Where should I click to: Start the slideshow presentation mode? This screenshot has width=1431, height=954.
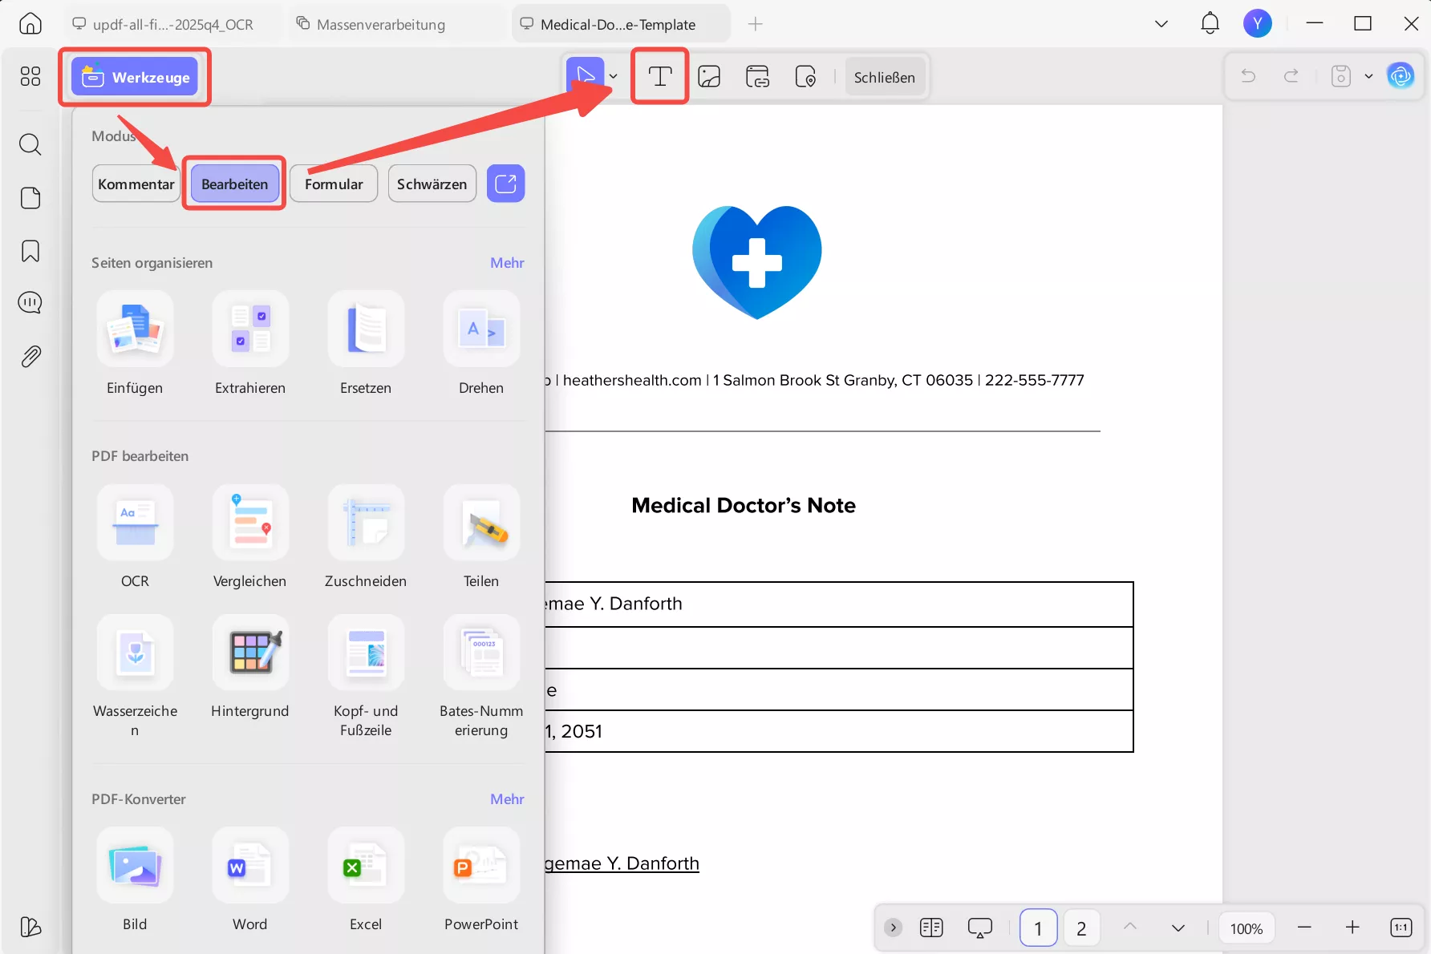(x=979, y=928)
